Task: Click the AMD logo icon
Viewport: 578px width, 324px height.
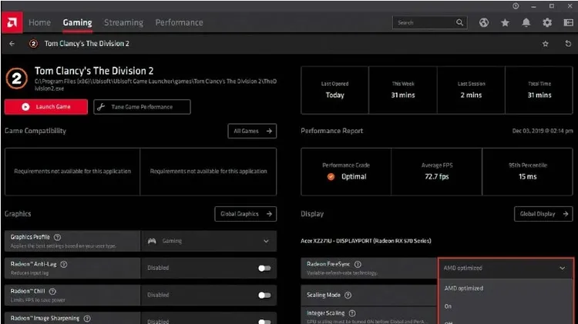Action: (x=12, y=22)
